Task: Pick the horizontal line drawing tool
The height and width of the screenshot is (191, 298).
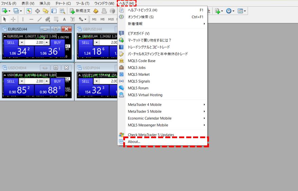Action: [x=31, y=19]
